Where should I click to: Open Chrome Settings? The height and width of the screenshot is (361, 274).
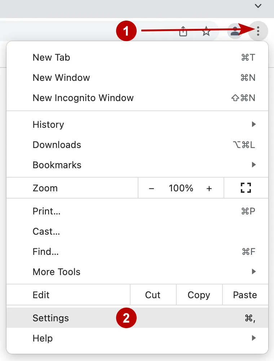50,318
